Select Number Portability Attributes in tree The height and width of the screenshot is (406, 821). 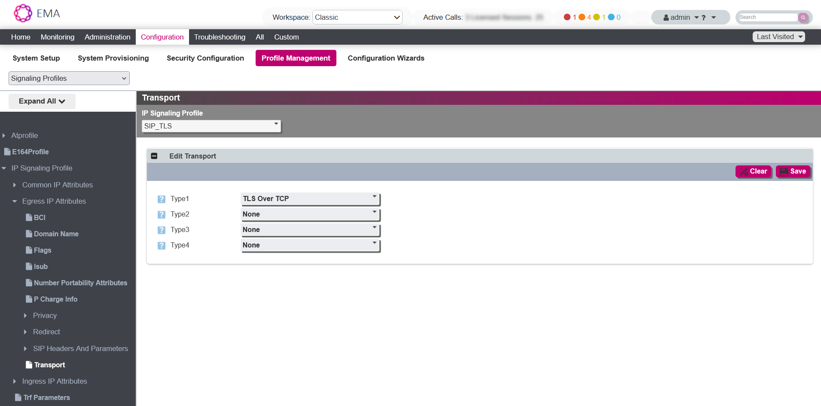80,283
